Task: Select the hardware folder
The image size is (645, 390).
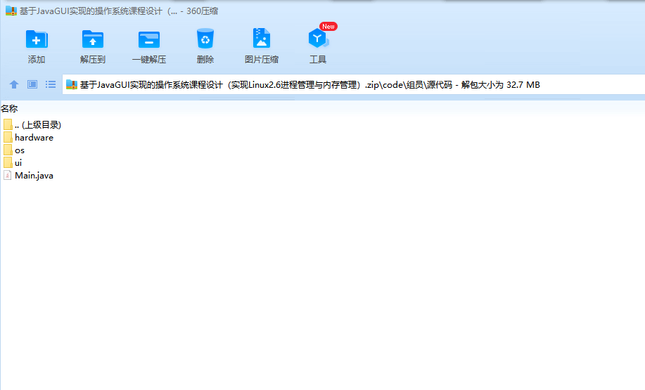Action: coord(28,137)
